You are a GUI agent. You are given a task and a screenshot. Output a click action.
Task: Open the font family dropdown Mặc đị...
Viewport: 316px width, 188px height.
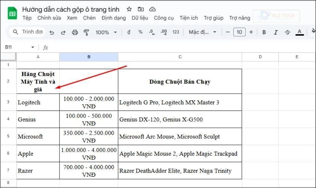point(202,32)
